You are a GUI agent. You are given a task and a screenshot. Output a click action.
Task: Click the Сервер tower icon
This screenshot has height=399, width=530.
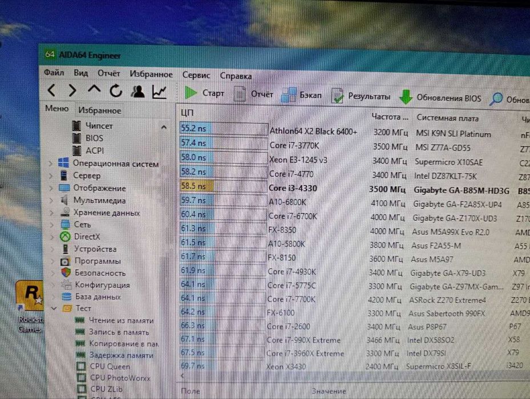tap(63, 175)
